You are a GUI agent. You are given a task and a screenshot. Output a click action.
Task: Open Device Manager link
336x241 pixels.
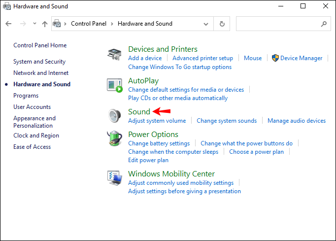tap(301, 58)
